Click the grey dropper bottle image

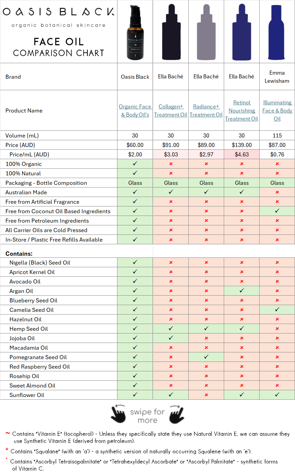[206, 32]
